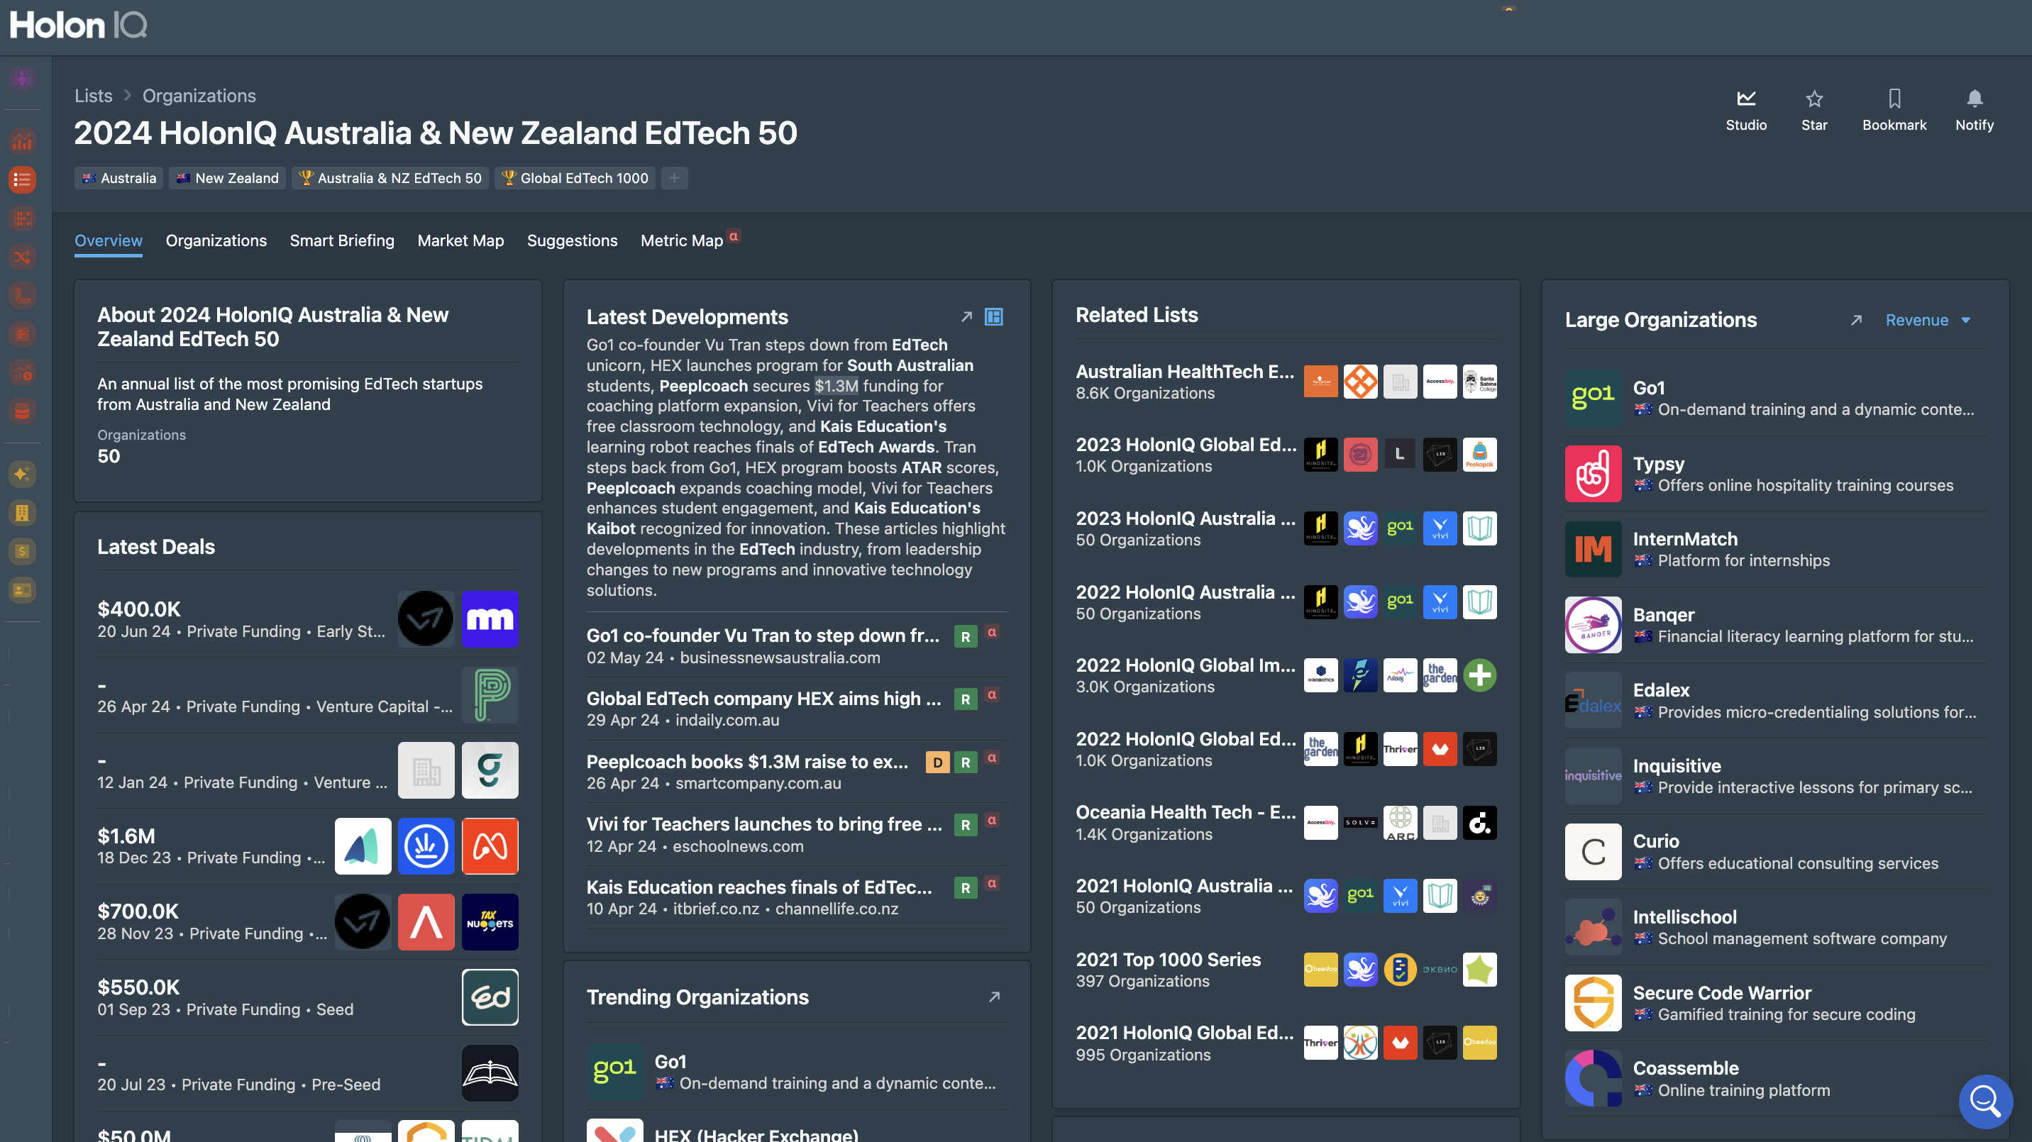This screenshot has width=2032, height=1142.
Task: Open the 20 Jul 23 Pre-Seed deal
Action: coord(308,1073)
